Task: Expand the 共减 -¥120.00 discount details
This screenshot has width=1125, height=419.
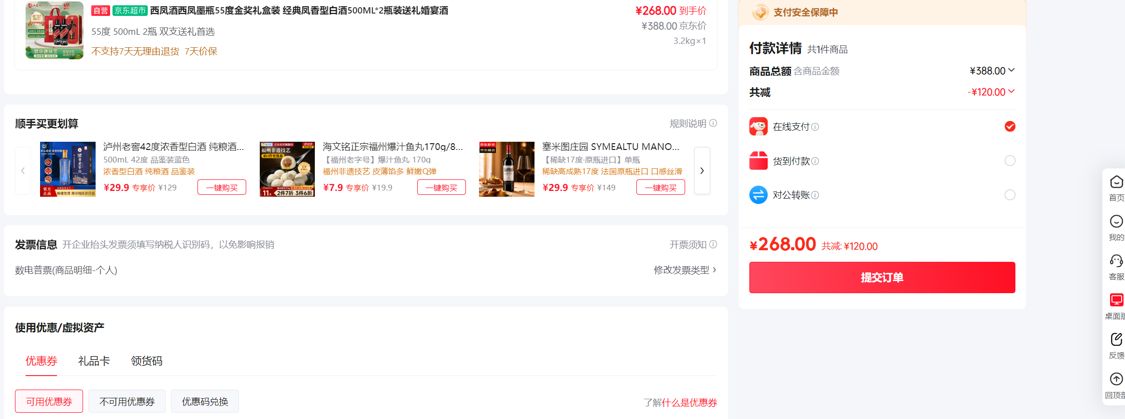Action: (1012, 91)
